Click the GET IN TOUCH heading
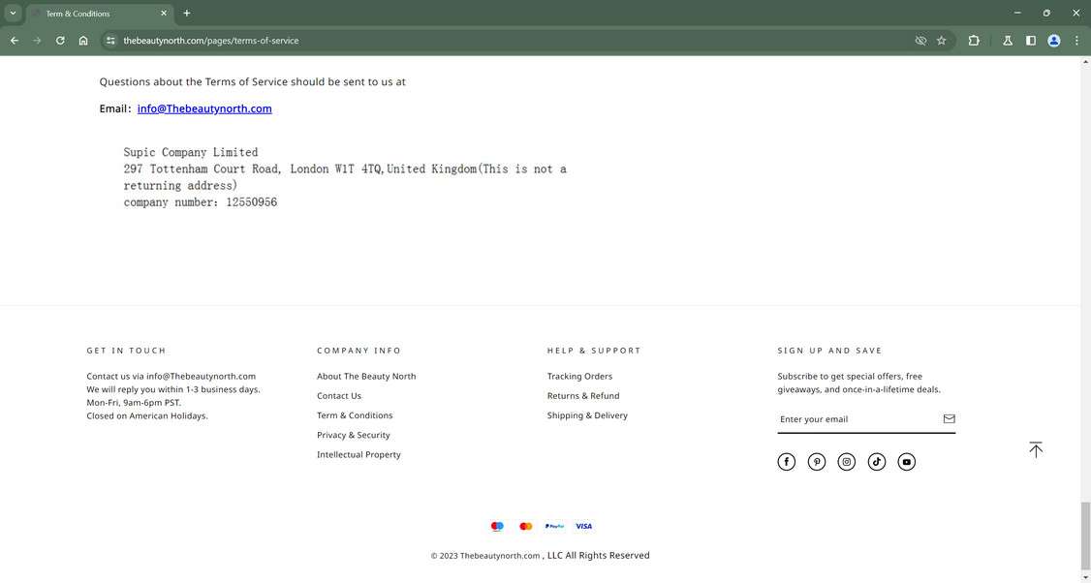The height and width of the screenshot is (583, 1091). [x=127, y=351]
